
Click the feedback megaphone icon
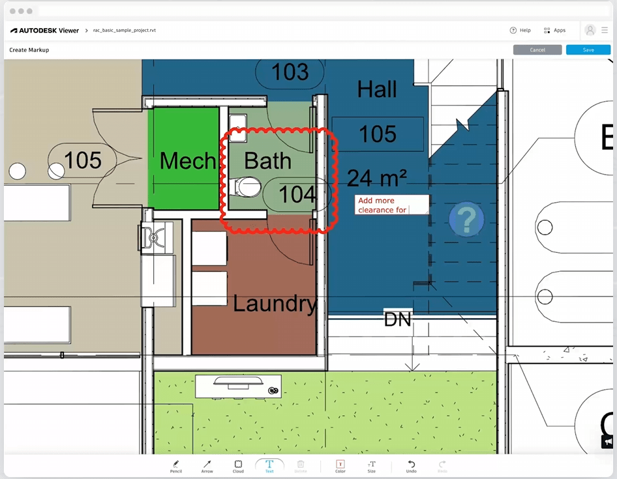pyautogui.click(x=608, y=442)
